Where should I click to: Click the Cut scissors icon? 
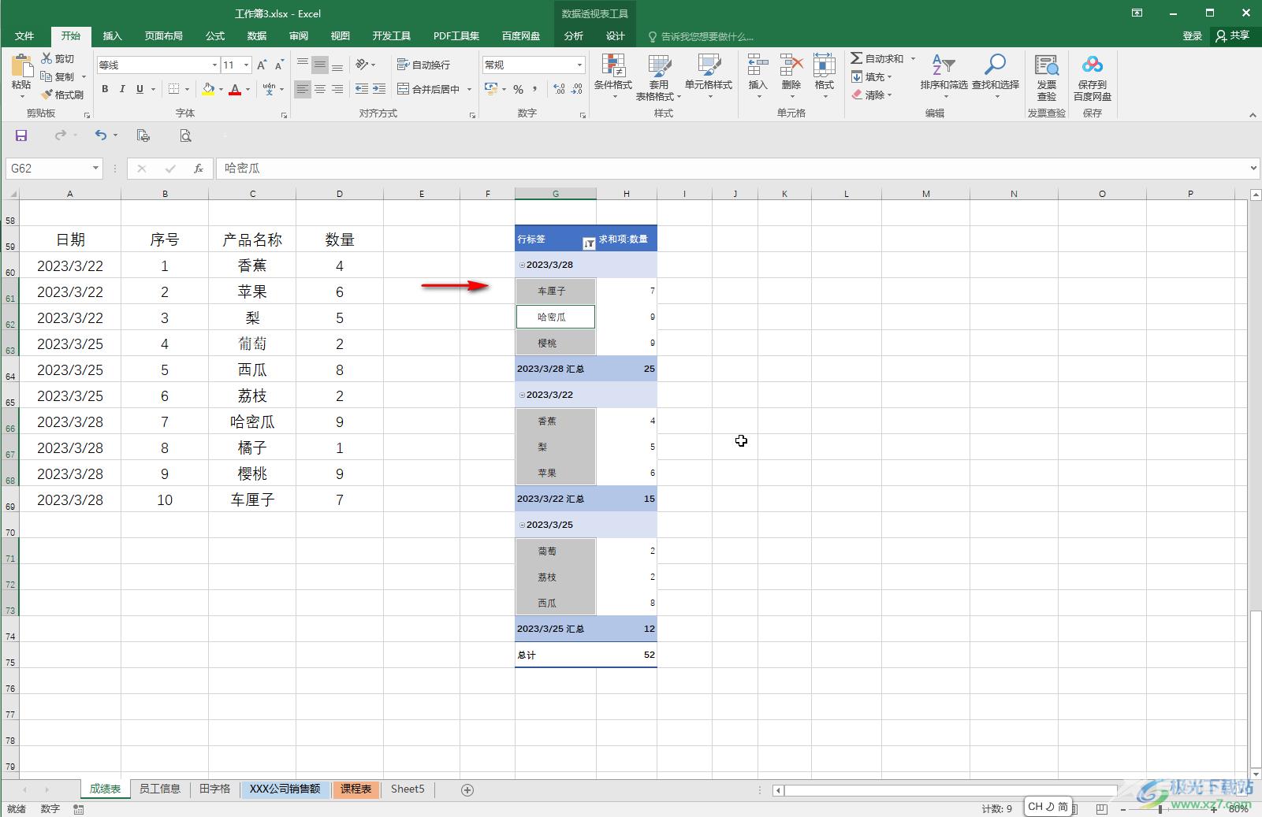[x=47, y=59]
